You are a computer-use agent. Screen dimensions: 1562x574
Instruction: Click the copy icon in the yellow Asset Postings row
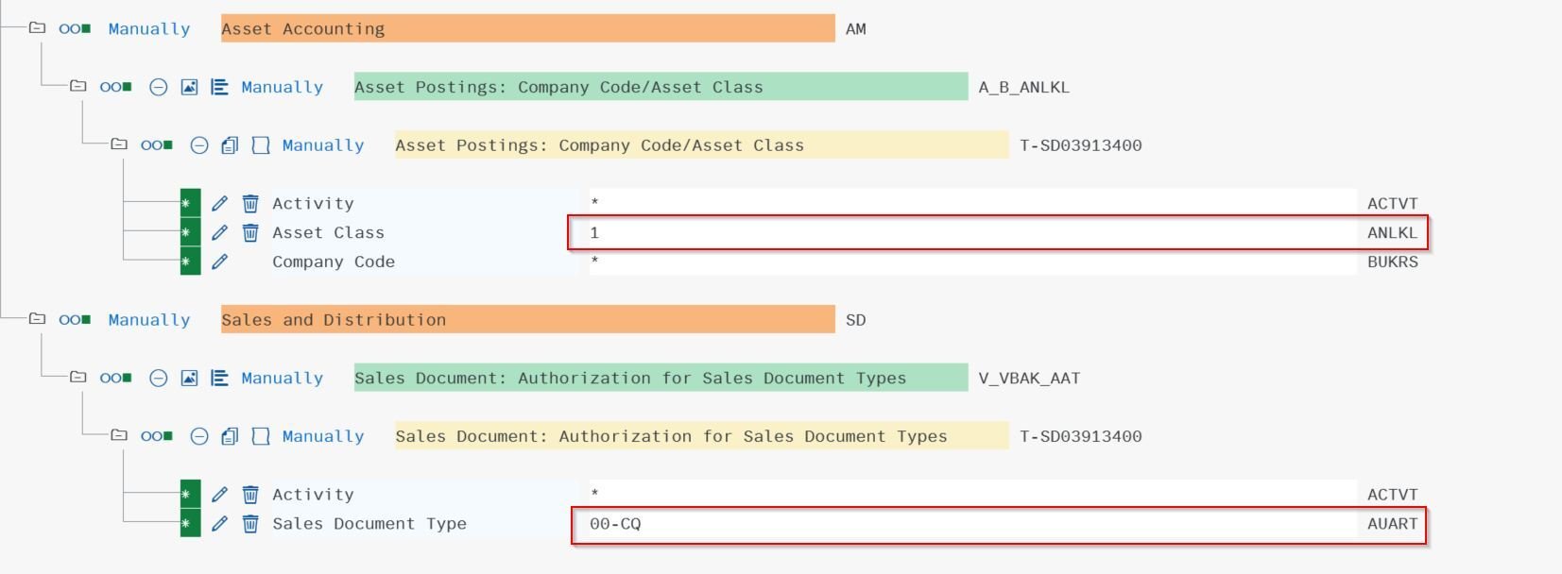[x=230, y=145]
